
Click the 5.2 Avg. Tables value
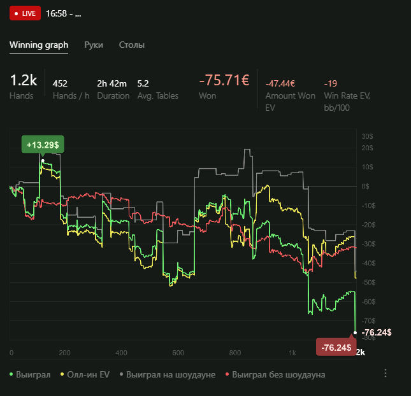pyautogui.click(x=143, y=83)
